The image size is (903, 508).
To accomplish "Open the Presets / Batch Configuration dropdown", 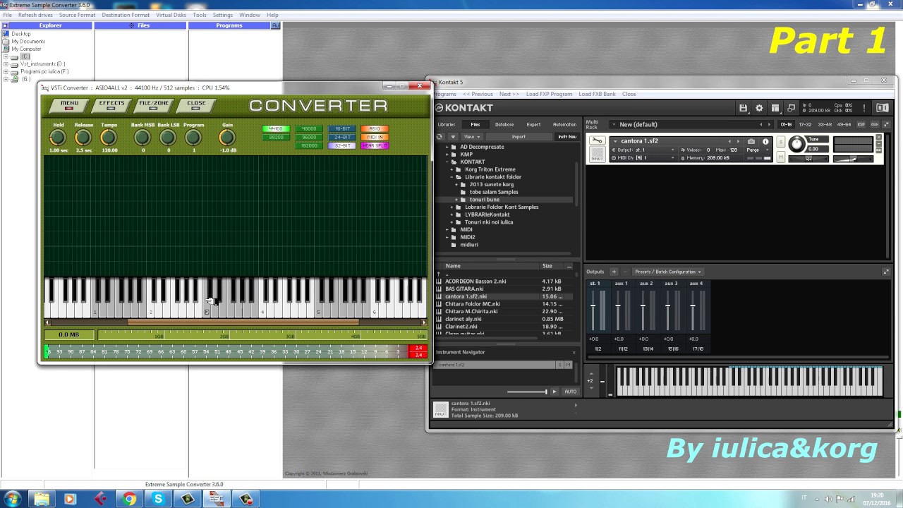I will click(x=667, y=272).
